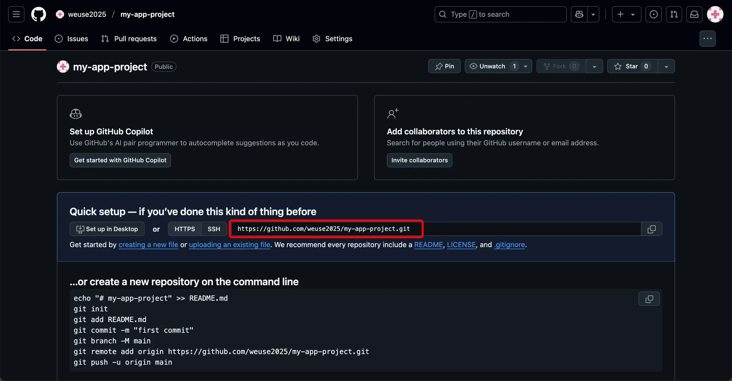732x381 pixels.
Task: Star the my-app-project repository
Action: click(x=633, y=66)
